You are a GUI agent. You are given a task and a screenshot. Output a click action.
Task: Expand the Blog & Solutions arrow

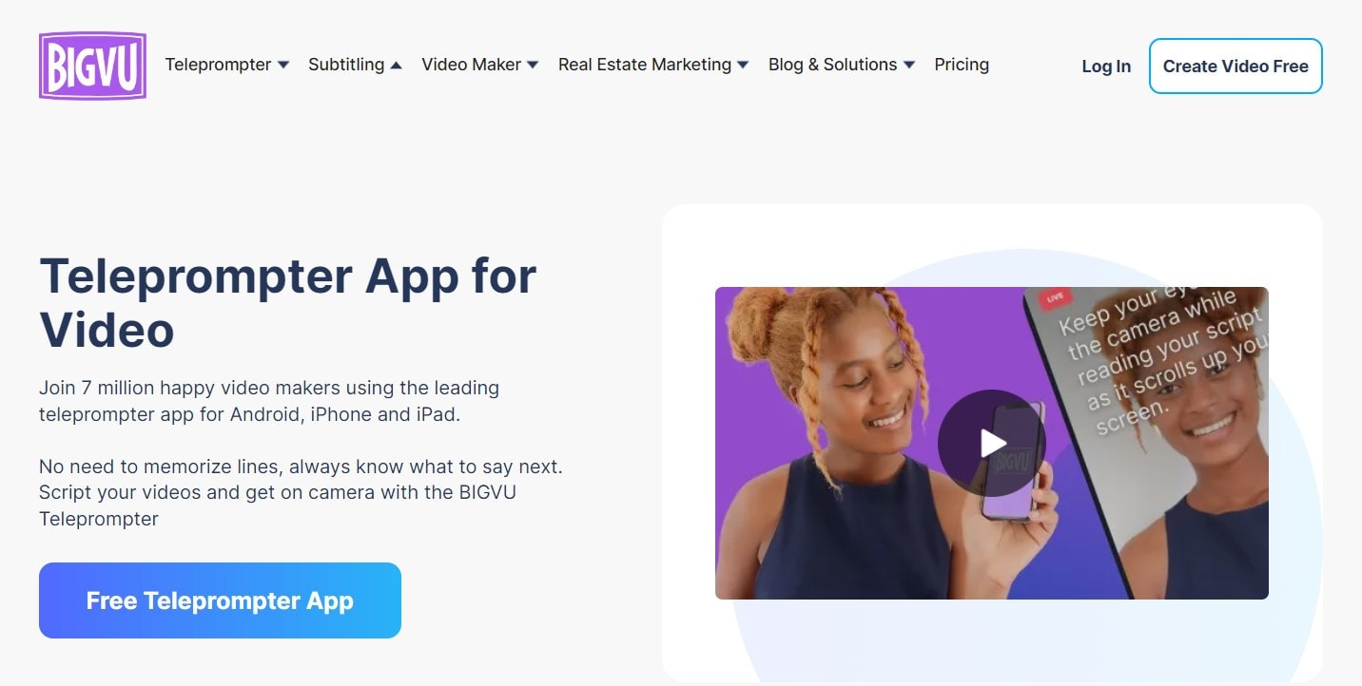[x=909, y=66]
